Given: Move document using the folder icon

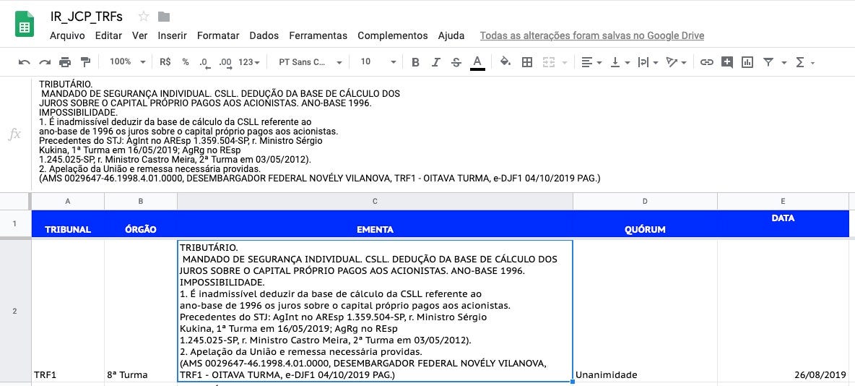Looking at the screenshot, I should pyautogui.click(x=164, y=17).
